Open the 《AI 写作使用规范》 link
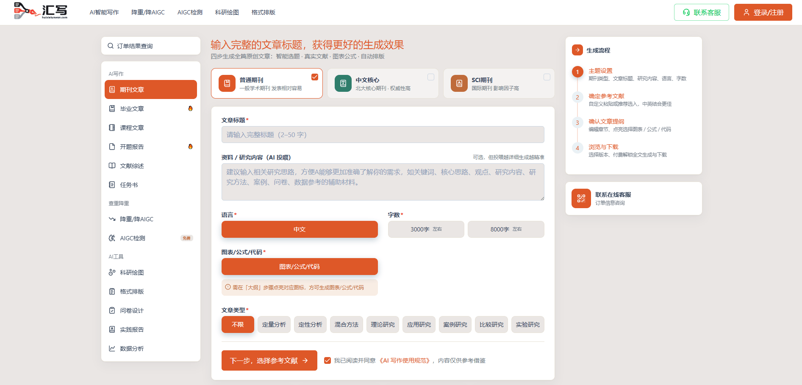The image size is (802, 385). point(405,360)
